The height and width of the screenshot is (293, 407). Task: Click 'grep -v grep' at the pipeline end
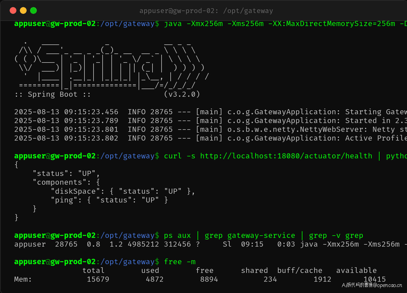pyautogui.click(x=336, y=235)
